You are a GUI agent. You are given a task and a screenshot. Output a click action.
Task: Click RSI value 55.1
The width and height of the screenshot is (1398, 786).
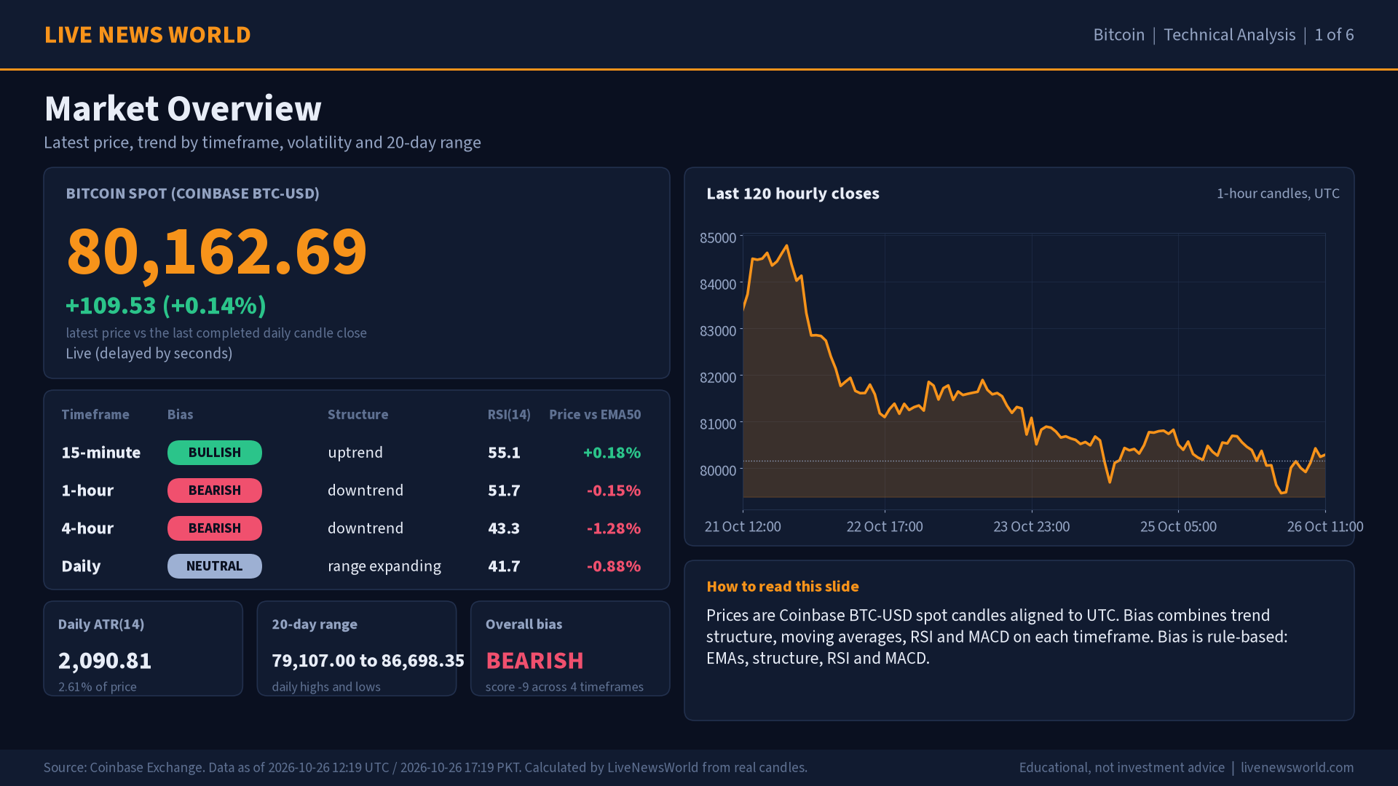click(x=504, y=453)
